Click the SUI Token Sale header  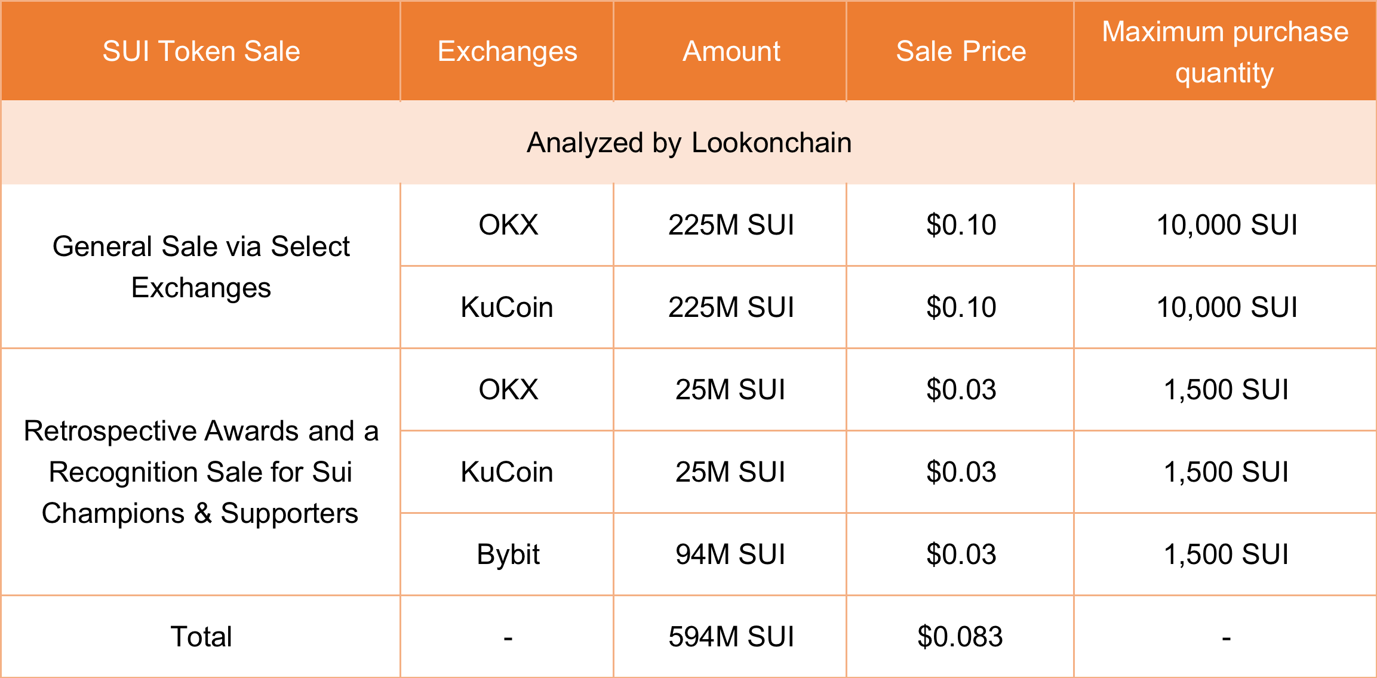201,51
